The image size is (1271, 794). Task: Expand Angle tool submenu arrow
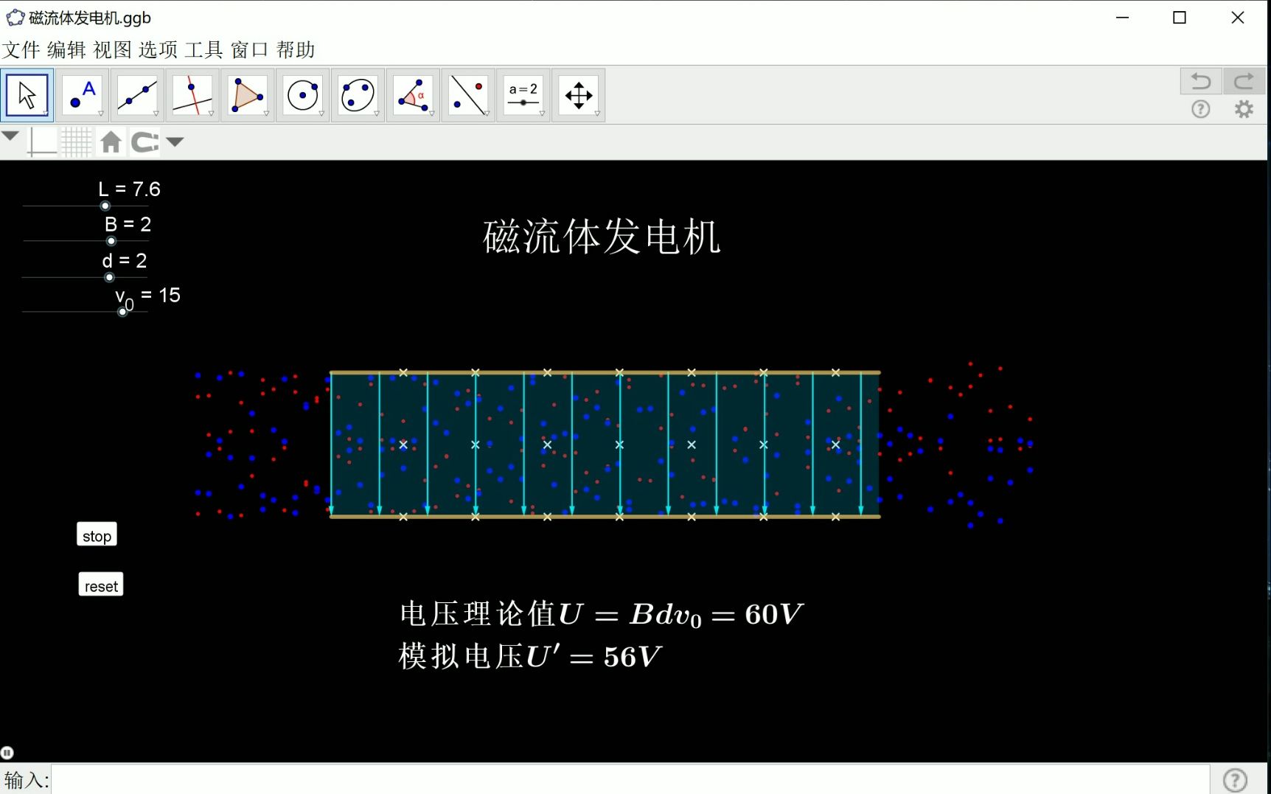click(432, 114)
